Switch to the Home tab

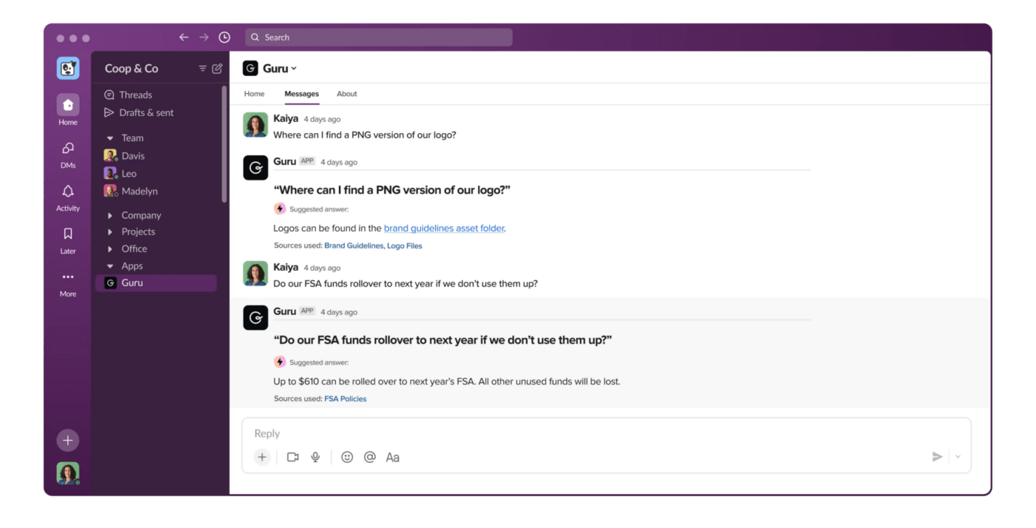click(x=255, y=94)
